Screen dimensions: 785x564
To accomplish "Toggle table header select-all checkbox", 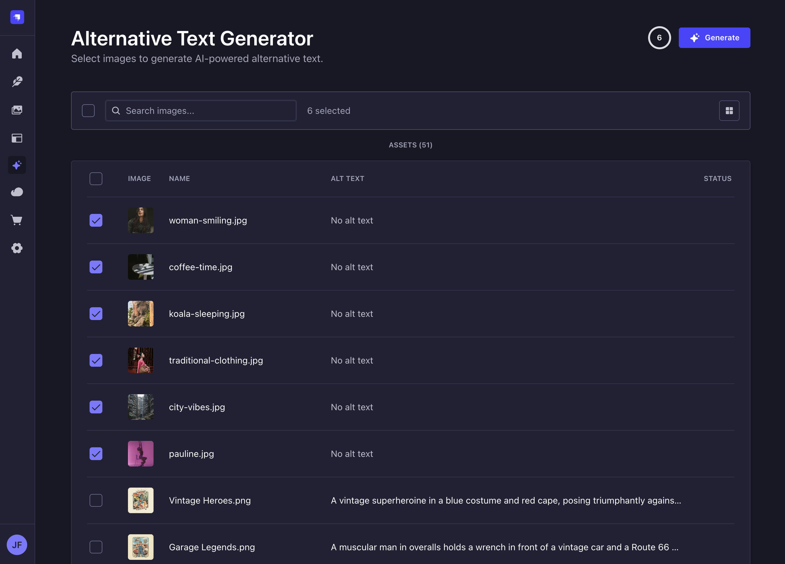I will tap(96, 178).
